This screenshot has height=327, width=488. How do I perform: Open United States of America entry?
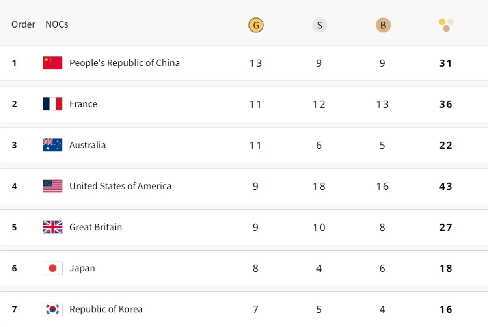[120, 186]
